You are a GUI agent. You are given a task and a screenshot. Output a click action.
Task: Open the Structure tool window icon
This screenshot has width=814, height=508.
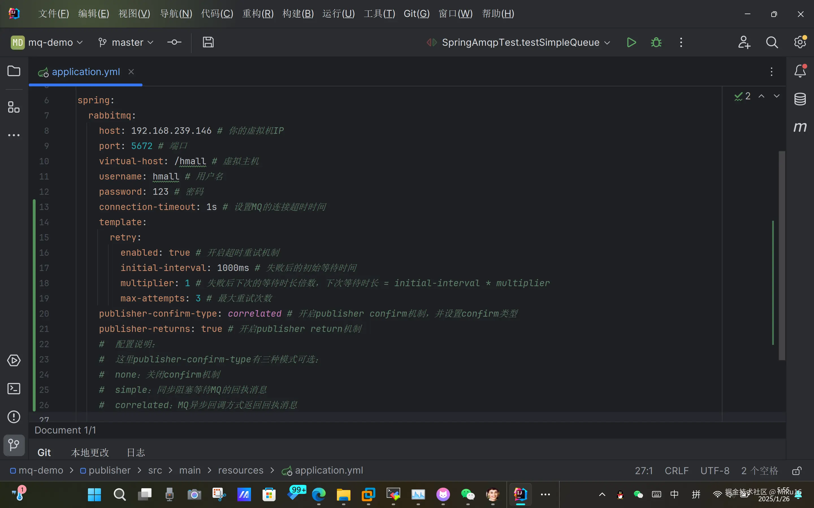click(14, 107)
